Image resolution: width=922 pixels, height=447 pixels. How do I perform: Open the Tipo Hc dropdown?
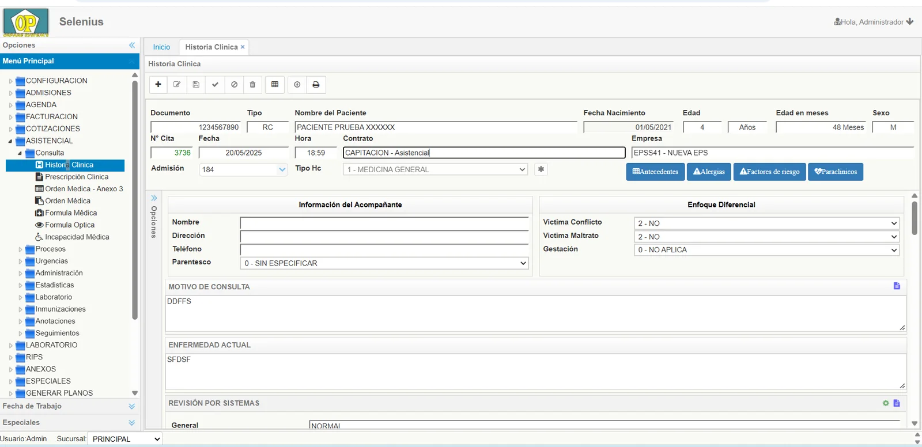pos(435,169)
